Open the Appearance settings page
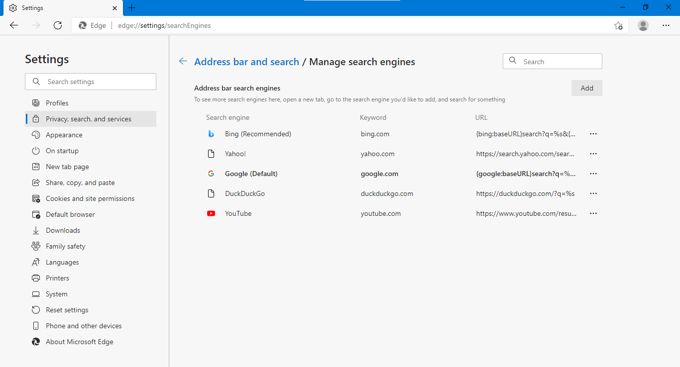 point(91,135)
